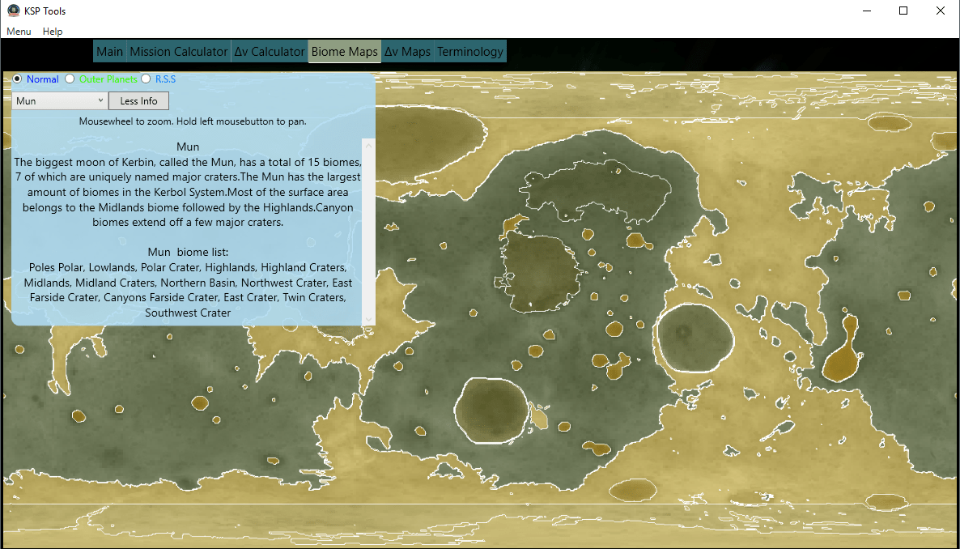Viewport: 960px width, 549px height.
Task: Click the scroll up arrow on the info panel
Action: point(368,144)
